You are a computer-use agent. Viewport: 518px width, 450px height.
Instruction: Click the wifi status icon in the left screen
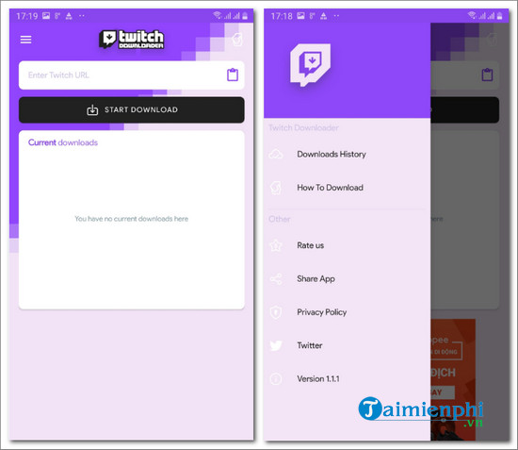click(217, 15)
